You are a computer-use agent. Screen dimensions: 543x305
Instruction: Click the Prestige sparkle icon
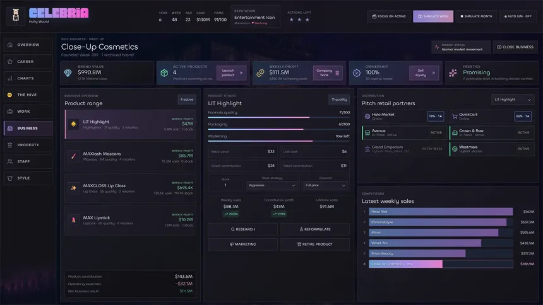pos(453,72)
